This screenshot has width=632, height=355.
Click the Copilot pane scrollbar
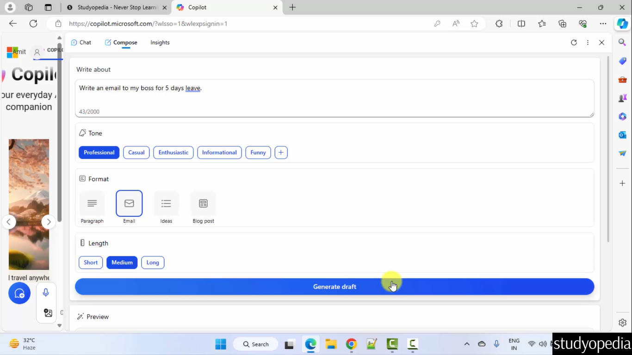(x=608, y=150)
